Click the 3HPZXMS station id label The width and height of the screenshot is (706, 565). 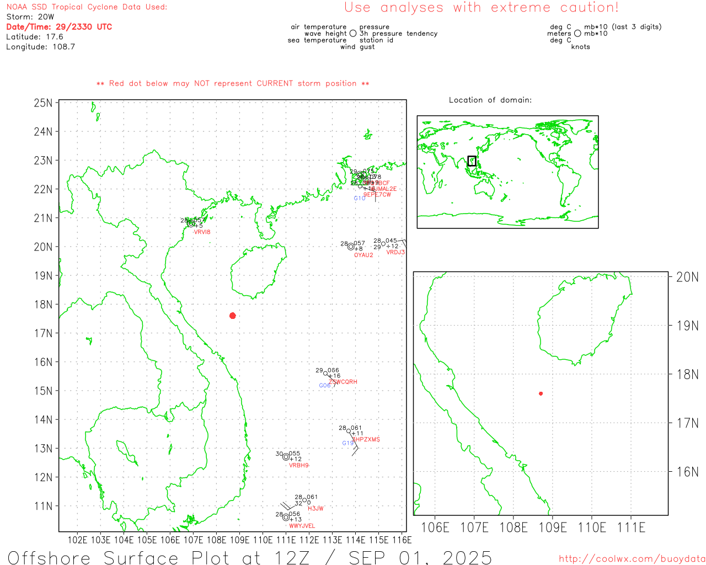[x=366, y=440]
